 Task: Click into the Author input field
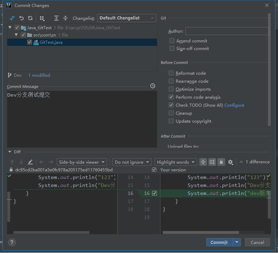227,31
